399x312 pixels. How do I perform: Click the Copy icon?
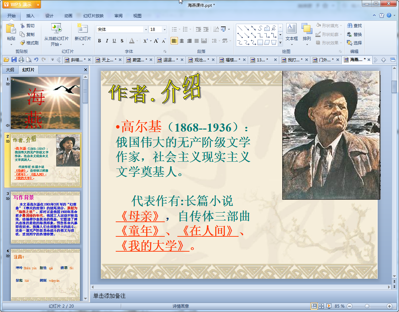click(22, 34)
